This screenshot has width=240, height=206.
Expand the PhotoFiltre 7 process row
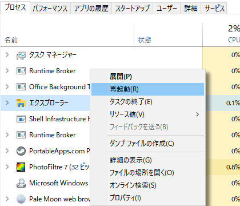[7, 167]
